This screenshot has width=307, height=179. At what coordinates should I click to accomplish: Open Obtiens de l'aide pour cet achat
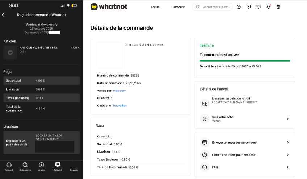(x=245, y=155)
